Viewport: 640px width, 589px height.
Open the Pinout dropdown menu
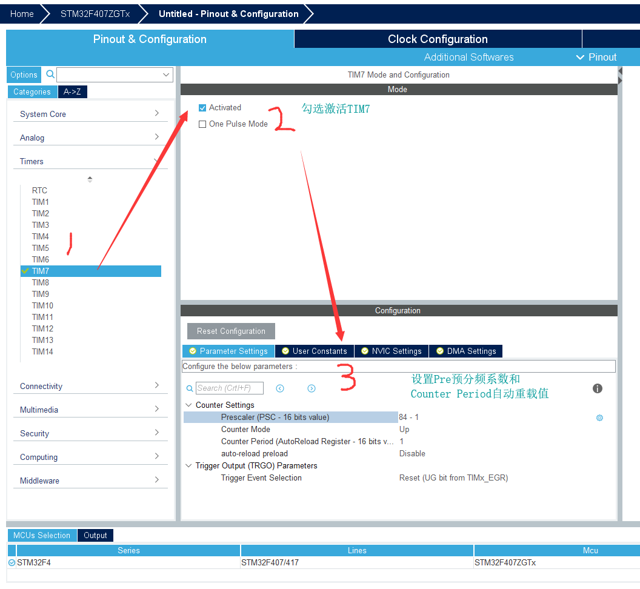coord(596,57)
